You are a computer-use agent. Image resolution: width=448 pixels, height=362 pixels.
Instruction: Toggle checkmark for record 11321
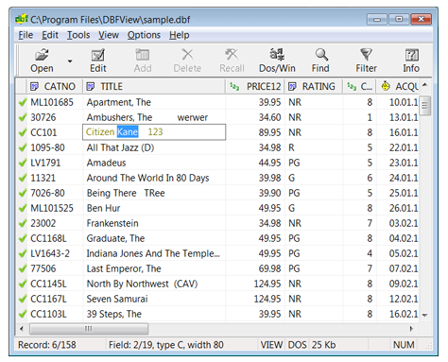coord(23,178)
